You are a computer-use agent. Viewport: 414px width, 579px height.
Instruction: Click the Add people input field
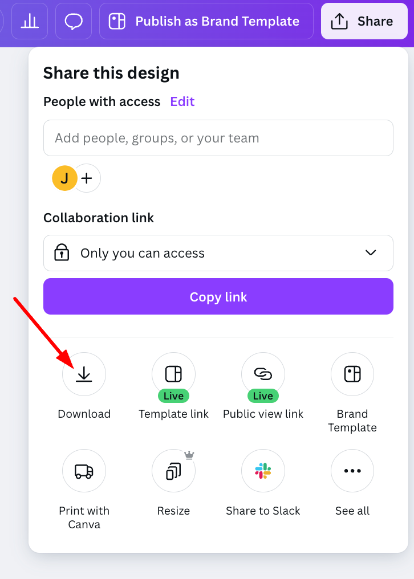(218, 138)
